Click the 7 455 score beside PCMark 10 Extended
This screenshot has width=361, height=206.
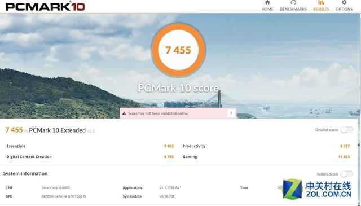pyautogui.click(x=14, y=130)
